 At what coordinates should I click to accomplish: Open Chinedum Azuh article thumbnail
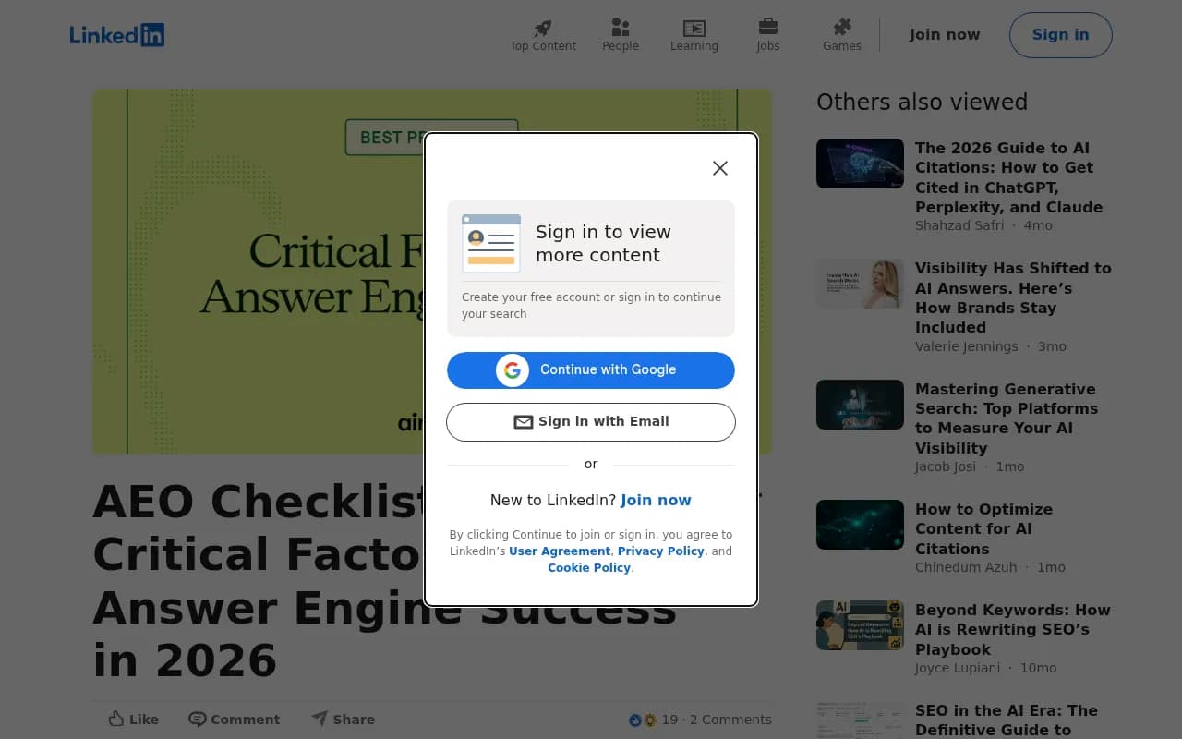click(860, 525)
